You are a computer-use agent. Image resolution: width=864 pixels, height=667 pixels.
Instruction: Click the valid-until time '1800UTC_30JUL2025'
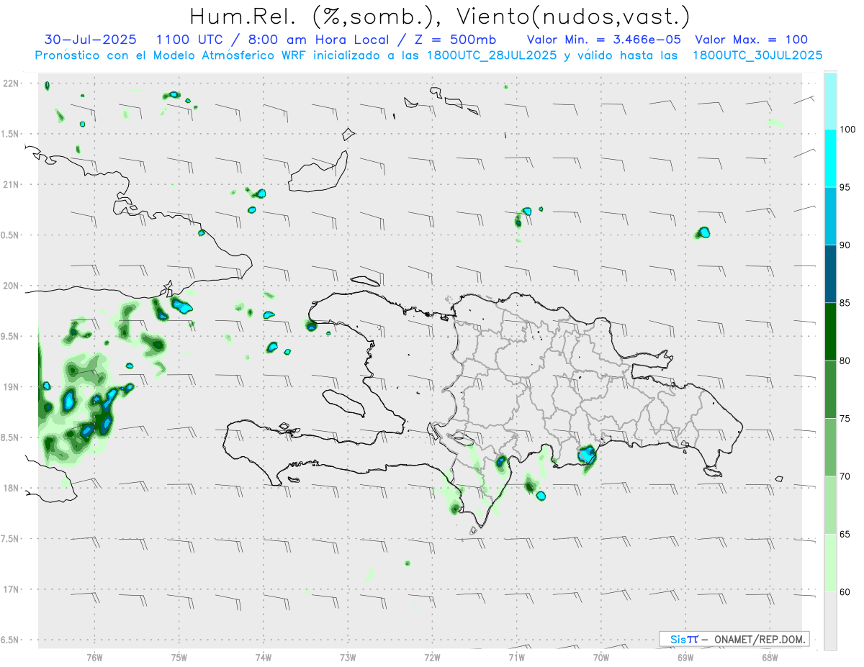click(x=757, y=55)
